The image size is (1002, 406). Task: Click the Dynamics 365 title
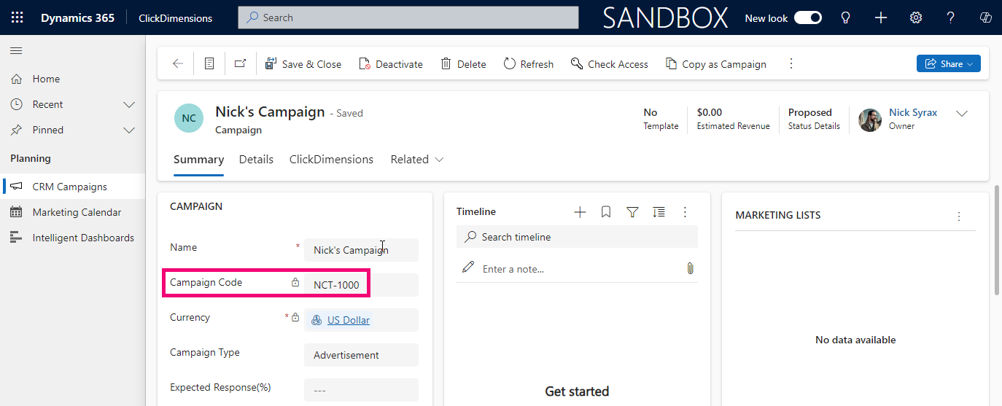[77, 17]
